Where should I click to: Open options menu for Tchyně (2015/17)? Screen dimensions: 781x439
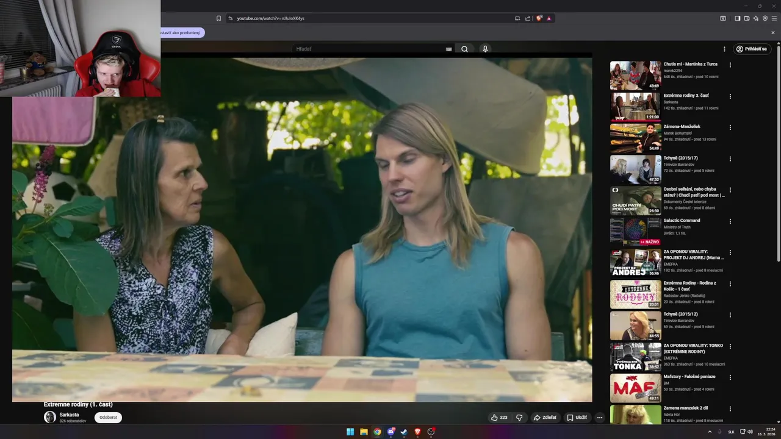click(730, 159)
